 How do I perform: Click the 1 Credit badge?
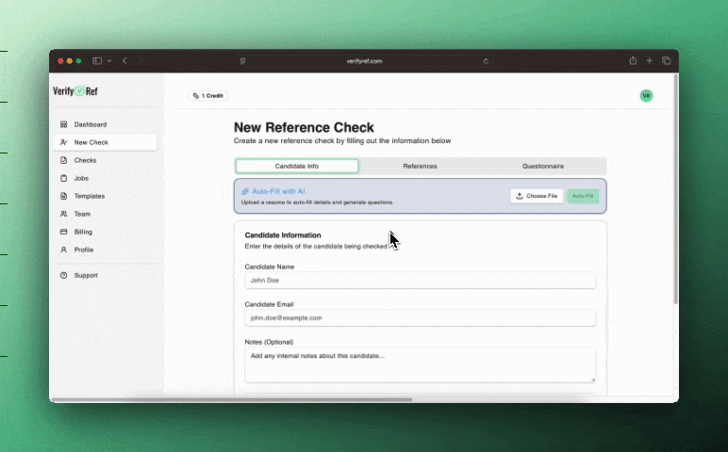207,96
